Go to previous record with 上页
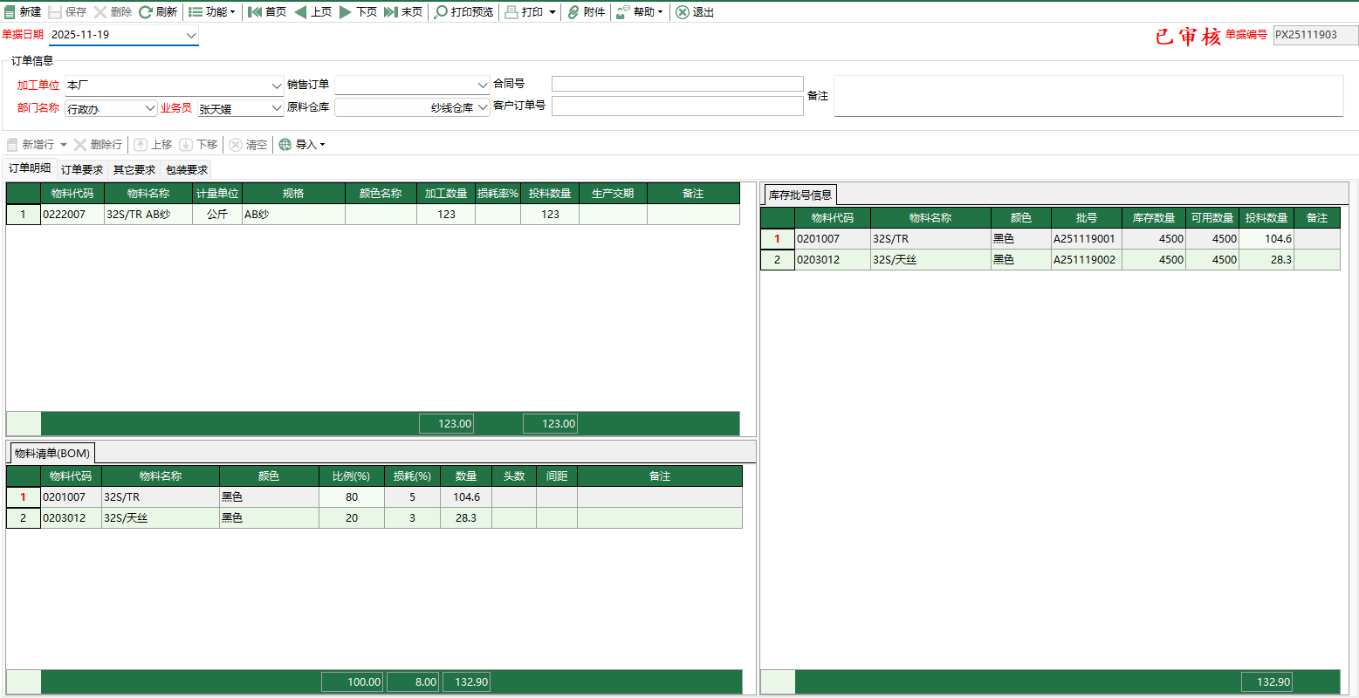Screen dimensions: 1359x698 312,12
